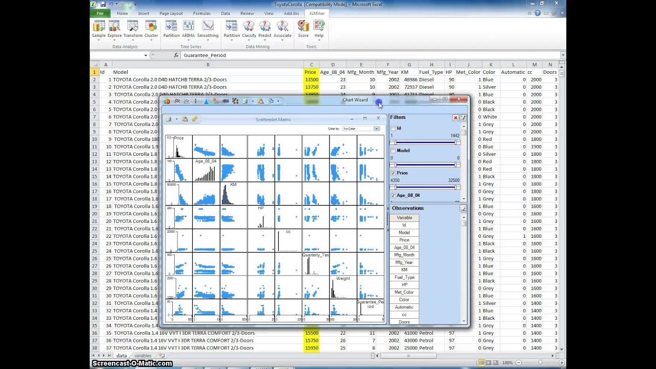The image size is (656, 369).
Task: Switch to the Formulas ribbon tab
Action: [201, 13]
